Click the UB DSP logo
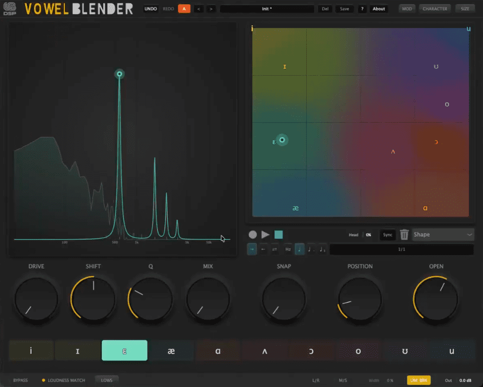The image size is (483, 387). click(10, 9)
